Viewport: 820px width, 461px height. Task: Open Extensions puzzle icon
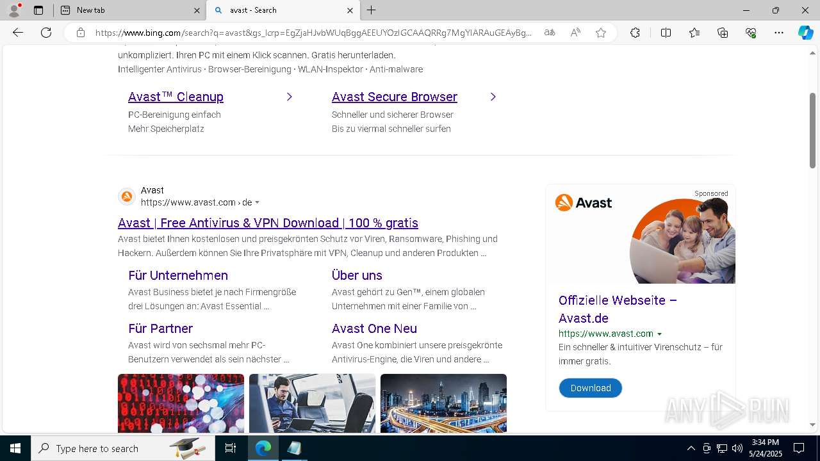pos(635,33)
